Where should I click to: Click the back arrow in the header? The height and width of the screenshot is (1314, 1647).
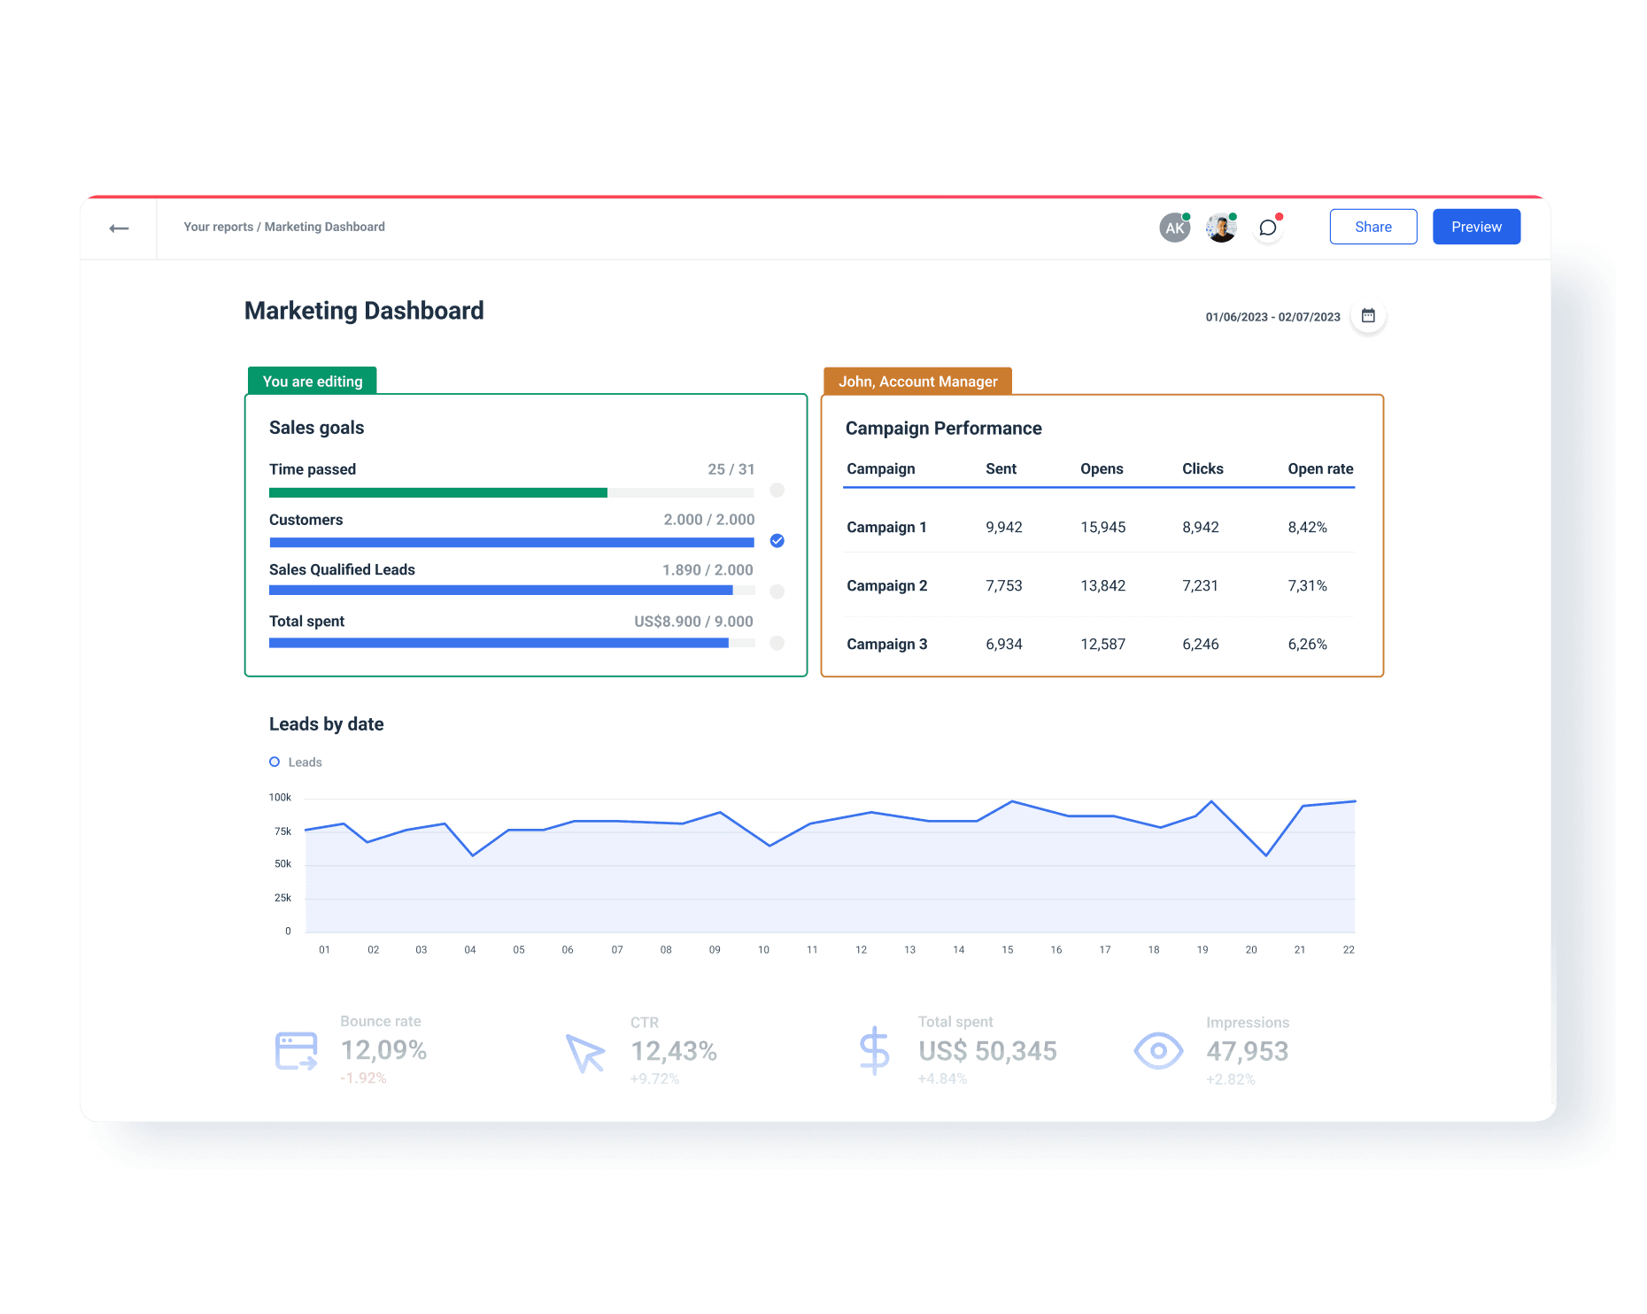pos(120,228)
